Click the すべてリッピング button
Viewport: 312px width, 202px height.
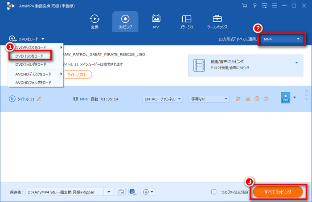click(278, 192)
